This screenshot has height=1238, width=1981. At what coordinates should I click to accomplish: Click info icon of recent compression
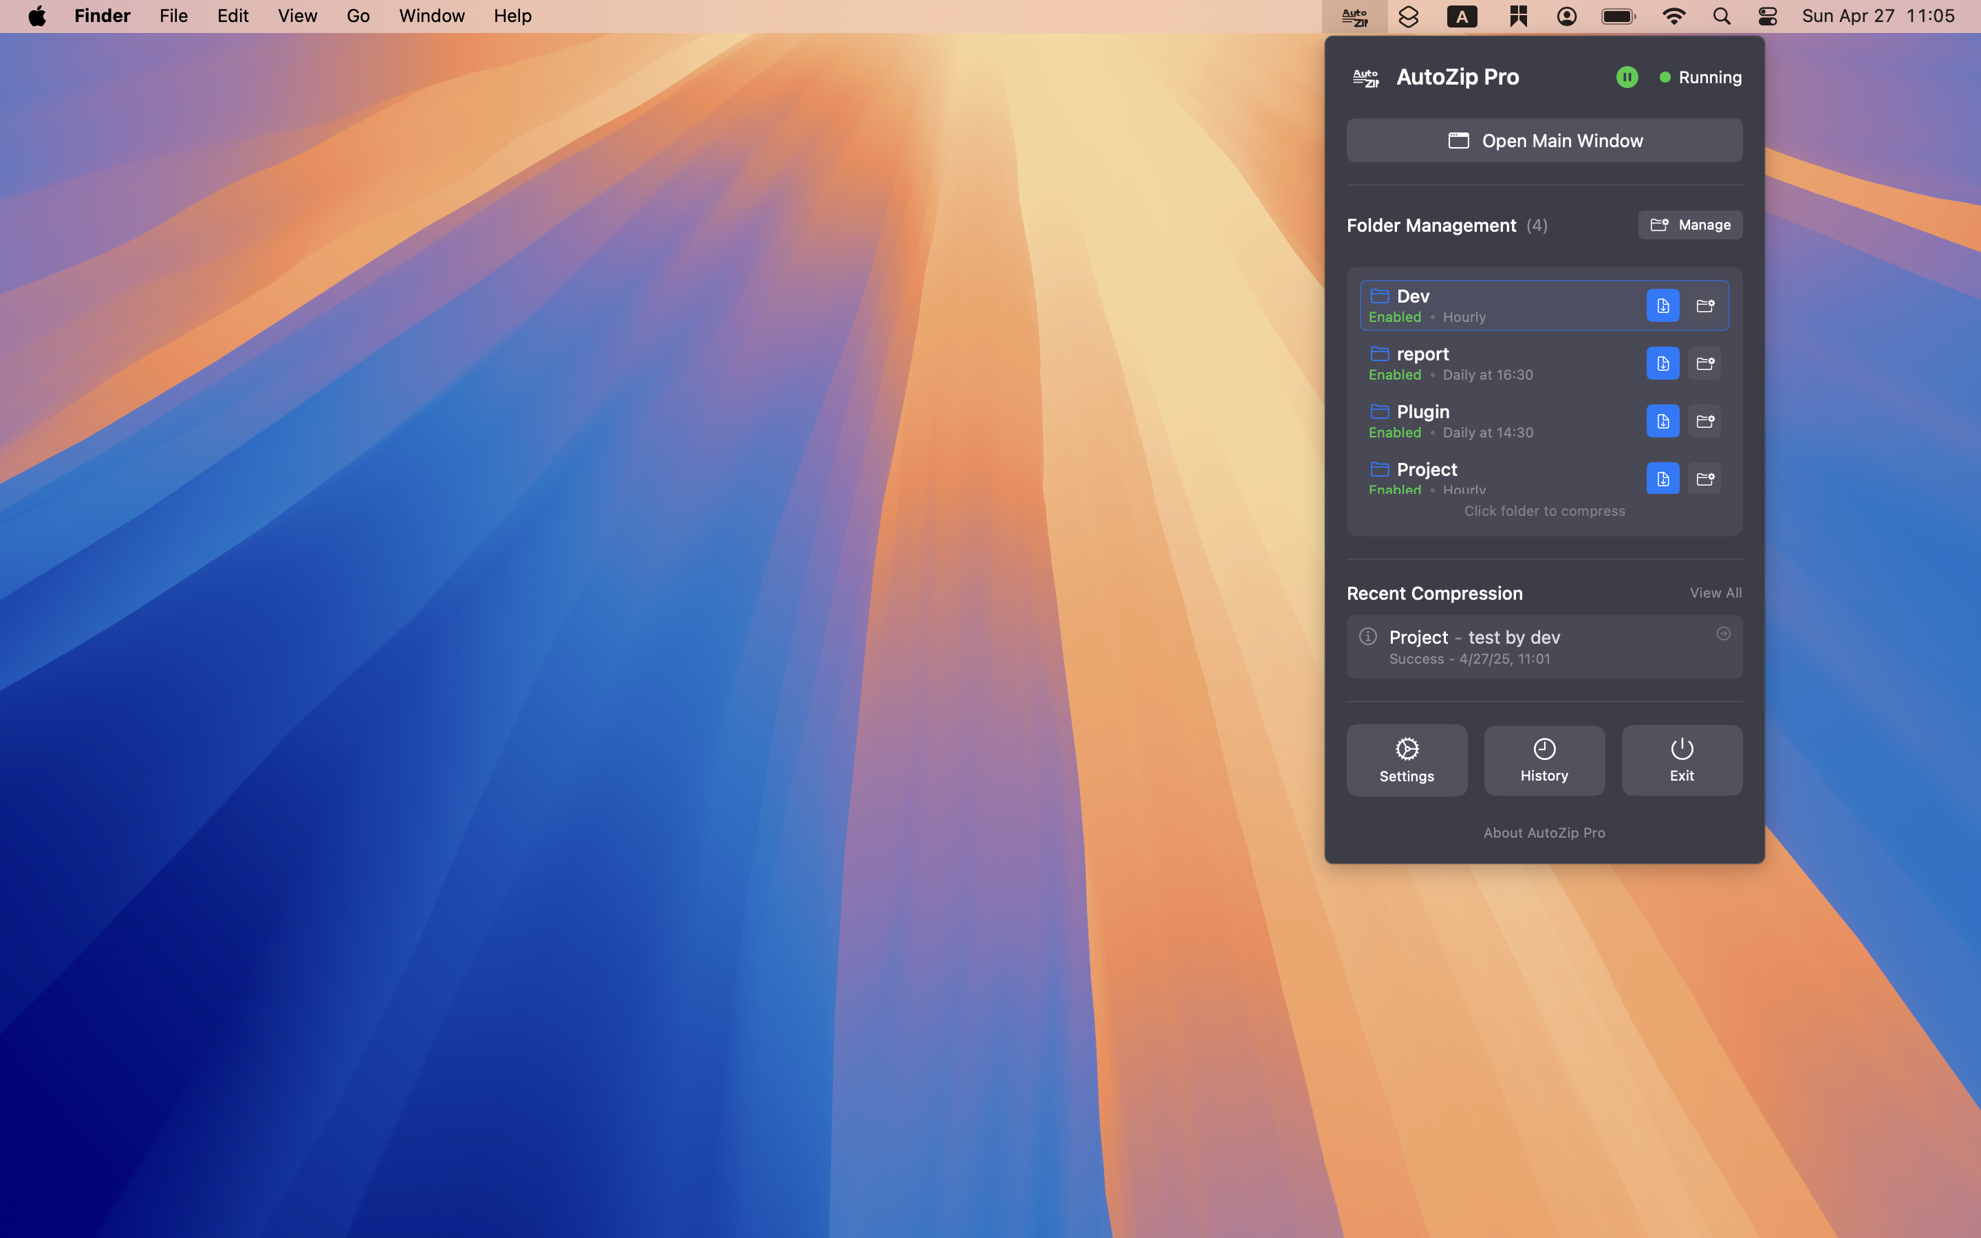coord(1367,636)
